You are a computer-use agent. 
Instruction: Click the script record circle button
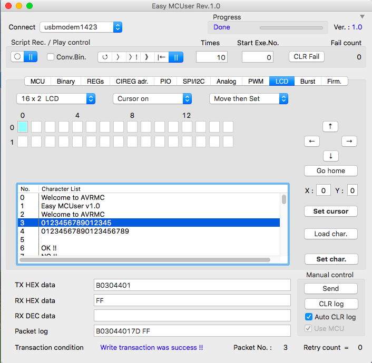[x=17, y=57]
